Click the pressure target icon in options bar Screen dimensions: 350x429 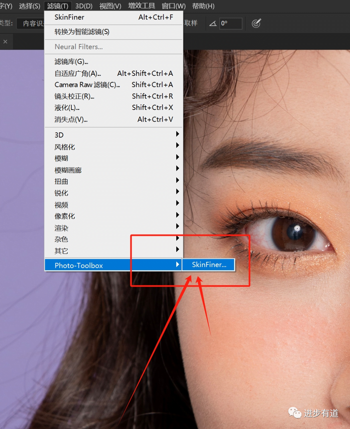(x=256, y=23)
